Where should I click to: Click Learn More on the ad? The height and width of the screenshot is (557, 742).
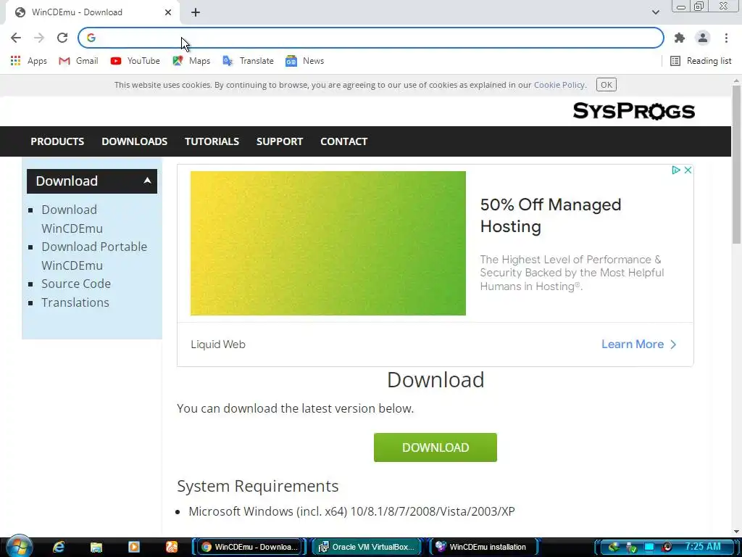[638, 344]
